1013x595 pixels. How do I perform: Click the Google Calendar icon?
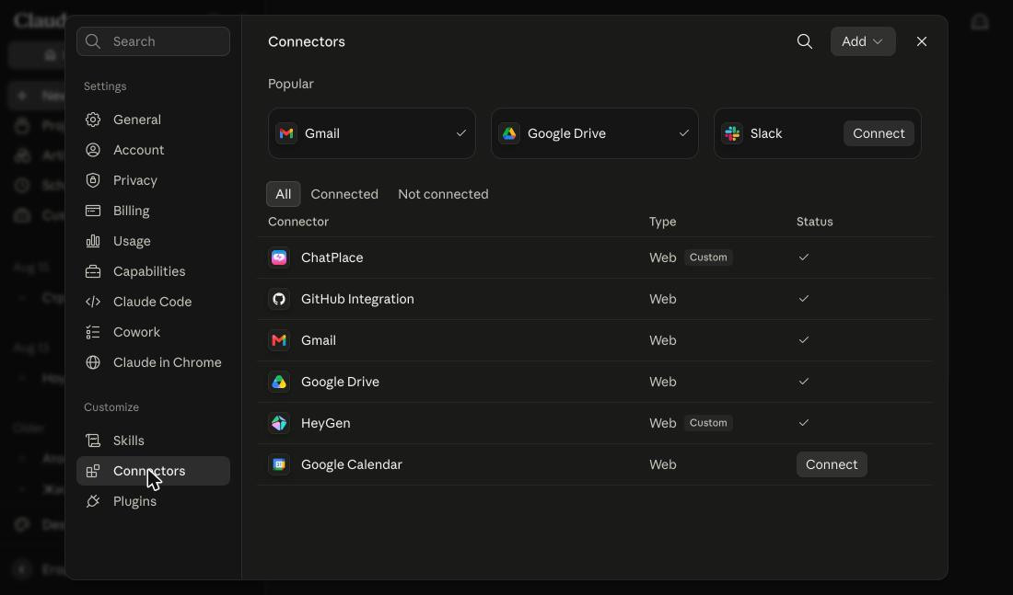(x=279, y=464)
